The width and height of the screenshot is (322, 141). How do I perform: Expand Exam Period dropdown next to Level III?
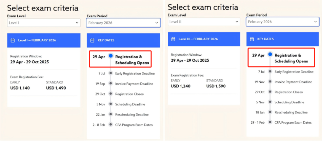click(283, 22)
